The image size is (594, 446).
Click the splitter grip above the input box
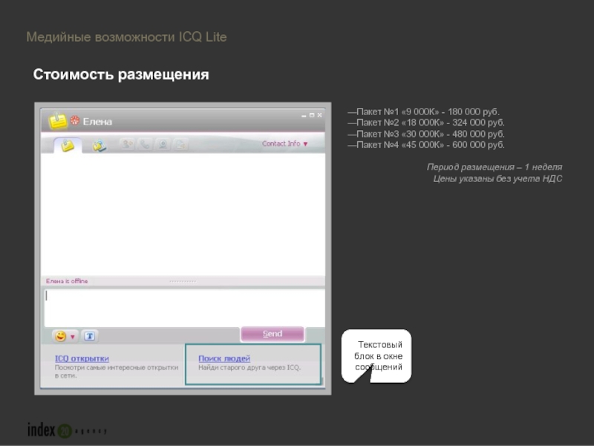point(183,282)
